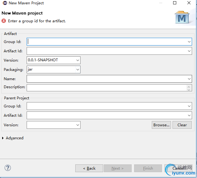Viewport: 197px width, 178px height.
Task: Go to previous page with Back button
Action: click(89, 168)
